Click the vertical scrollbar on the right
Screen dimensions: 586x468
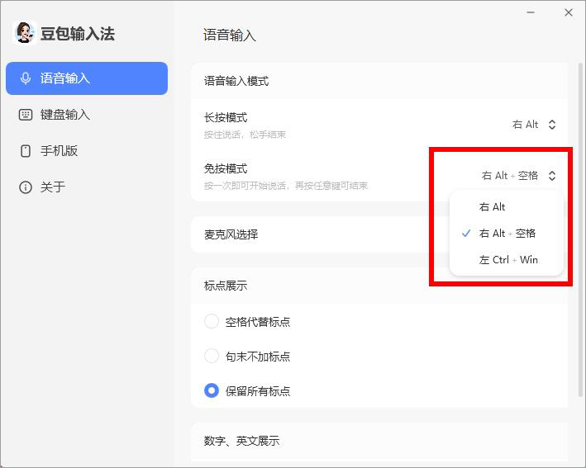point(580,229)
